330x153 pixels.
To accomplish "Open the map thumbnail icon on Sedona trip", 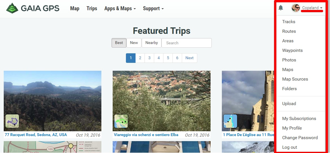I will (x=12, y=121).
